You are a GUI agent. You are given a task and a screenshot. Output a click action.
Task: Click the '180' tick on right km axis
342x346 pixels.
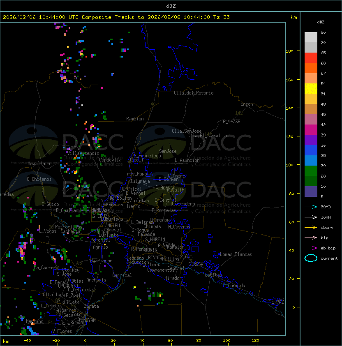click(289, 51)
